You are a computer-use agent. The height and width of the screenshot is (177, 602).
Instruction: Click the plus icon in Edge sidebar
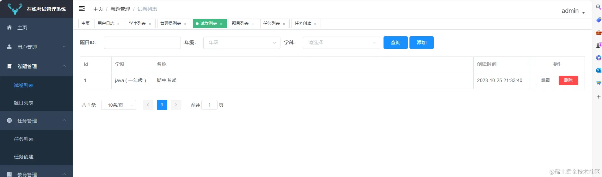[598, 97]
